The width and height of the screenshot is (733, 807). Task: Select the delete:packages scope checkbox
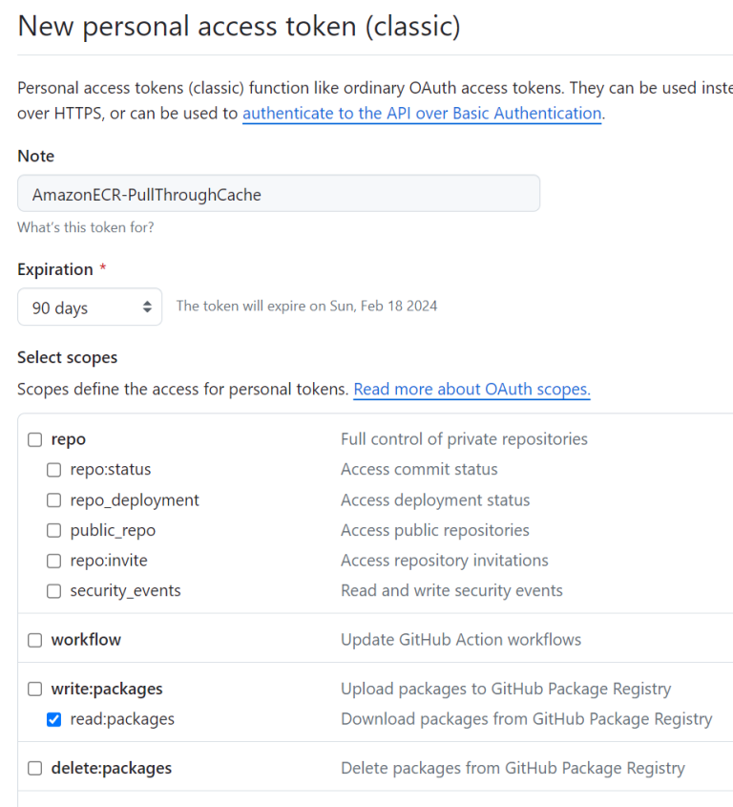coord(35,769)
